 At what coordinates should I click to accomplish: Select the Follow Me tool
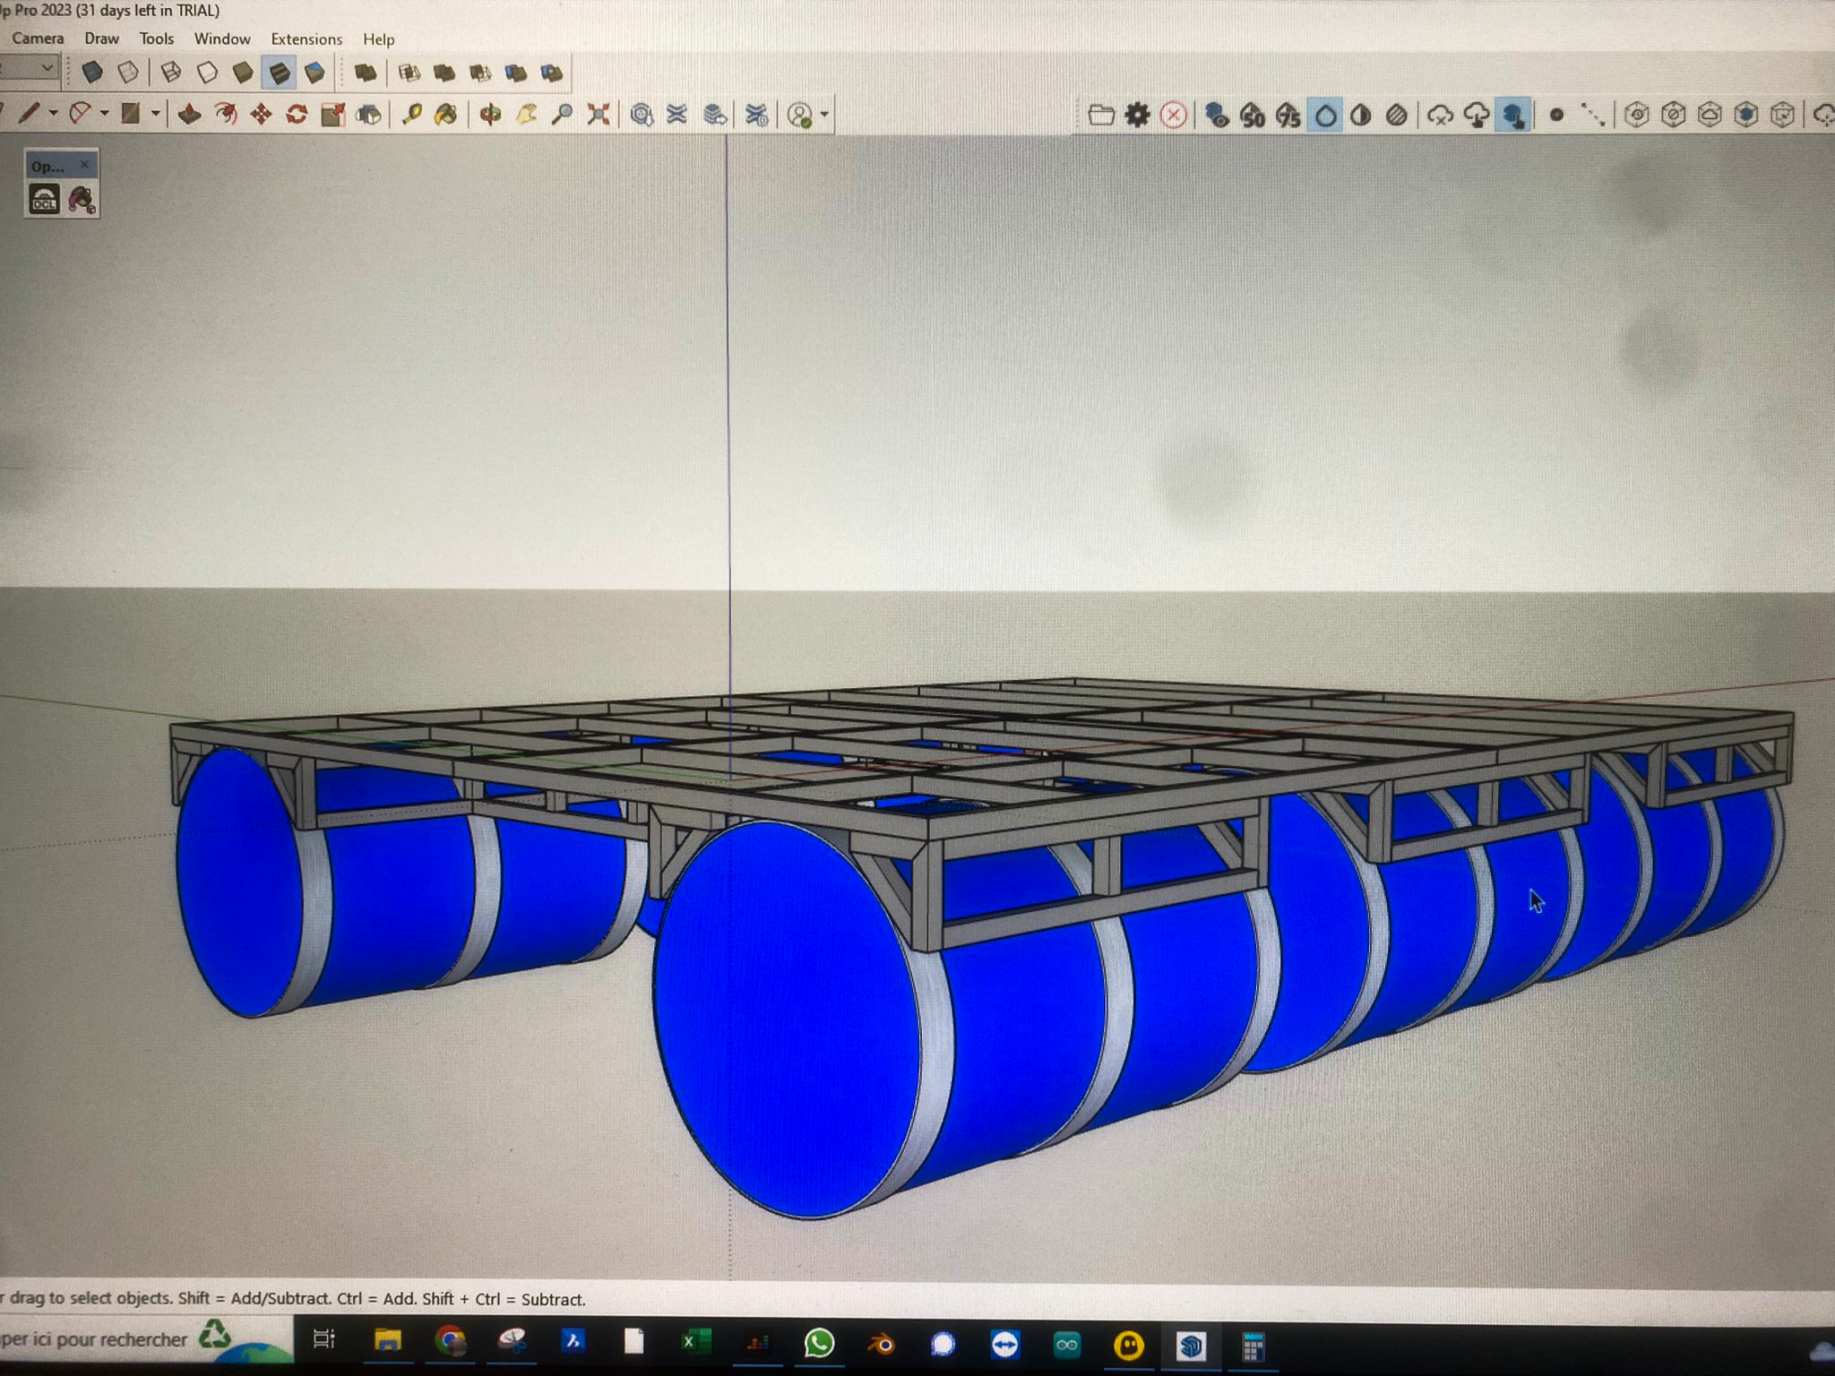coord(225,115)
